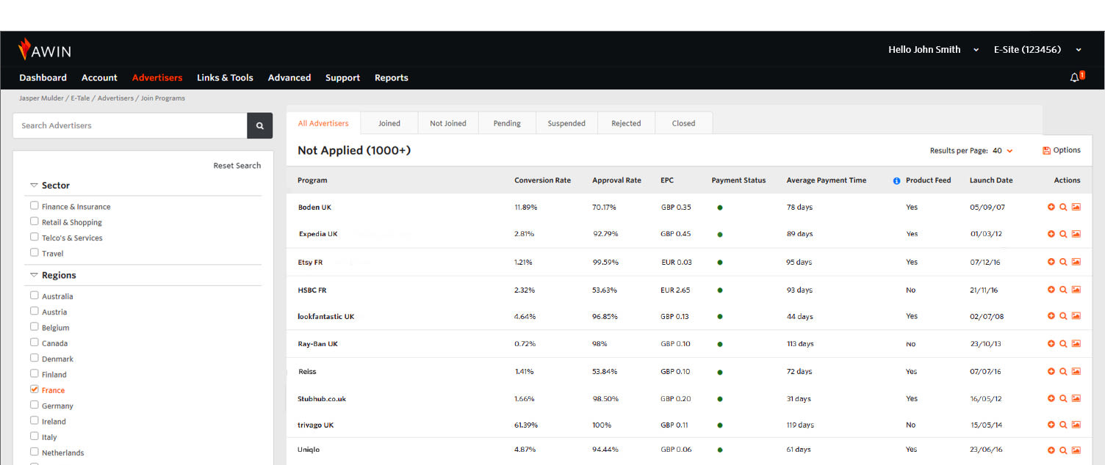1105x465 pixels.
Task: Click the Awin logo
Action: tap(45, 50)
